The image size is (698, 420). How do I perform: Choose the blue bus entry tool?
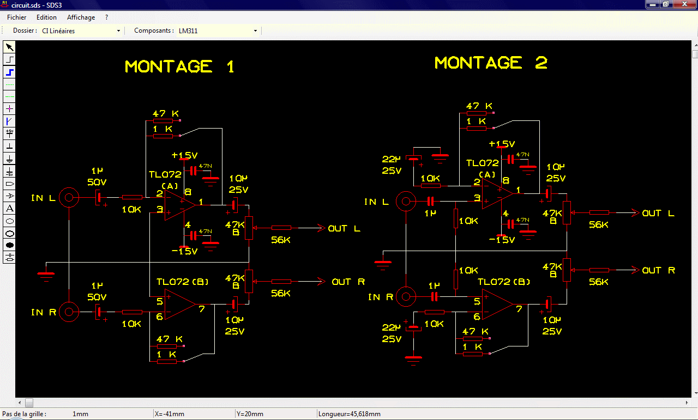coord(9,121)
